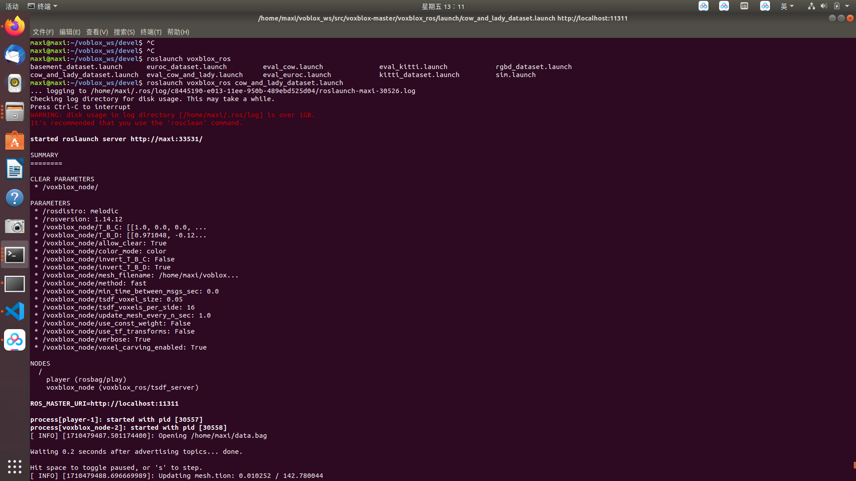
Task: Open the network status icon
Action: point(811,6)
